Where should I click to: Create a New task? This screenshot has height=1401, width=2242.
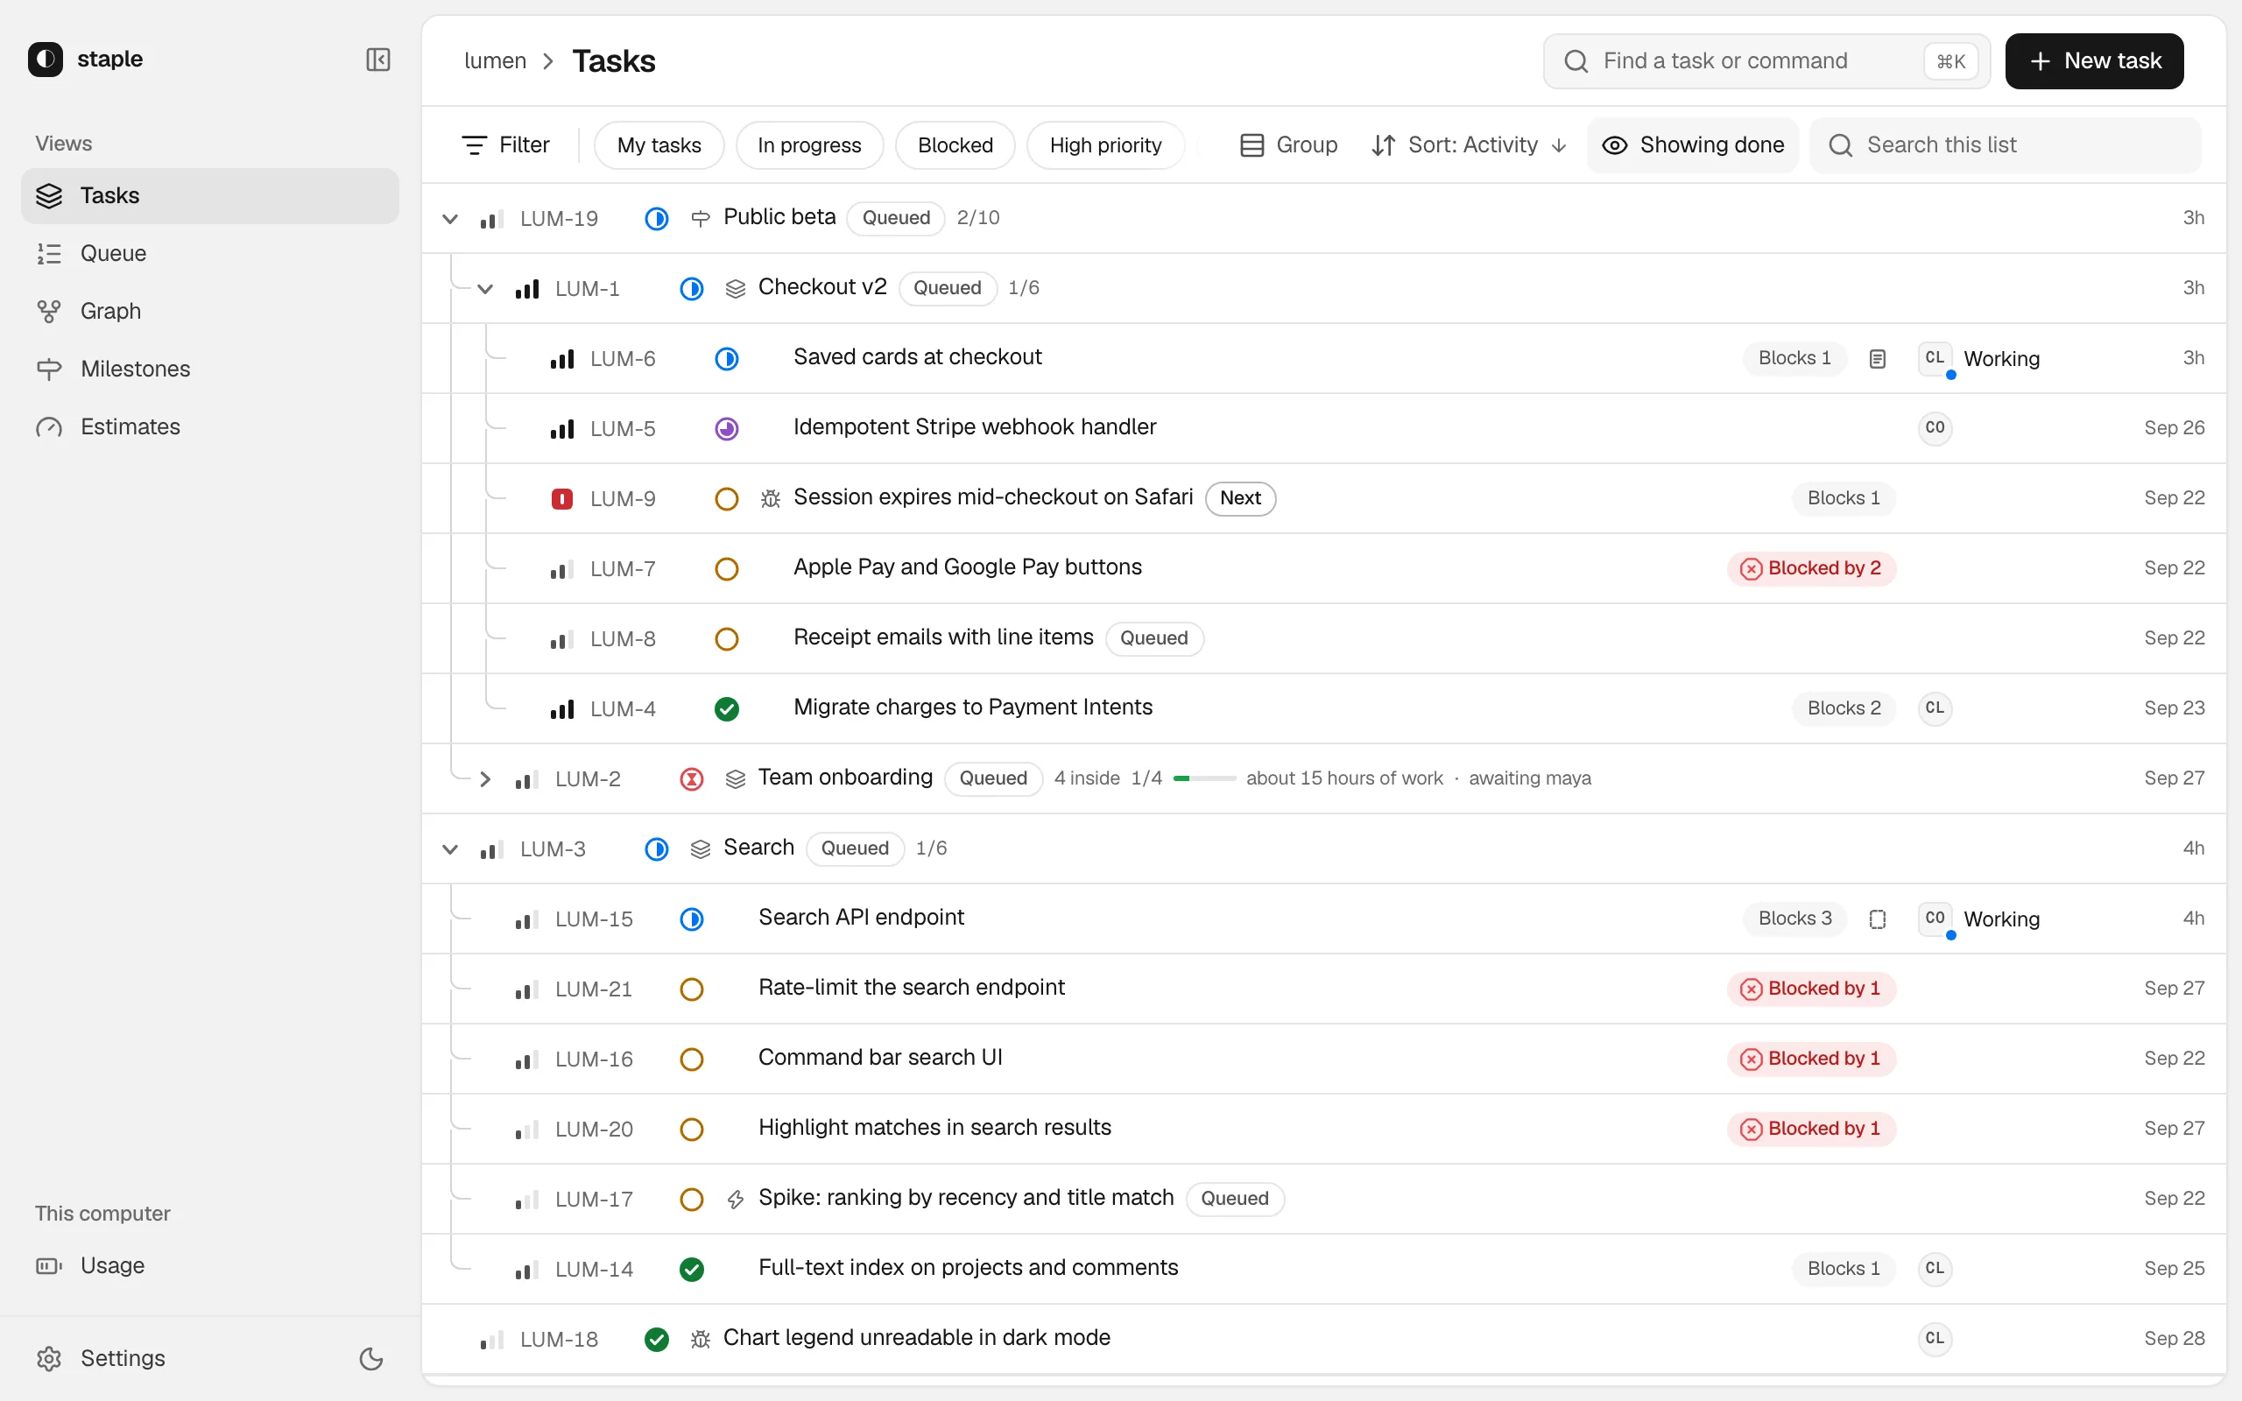(x=2094, y=61)
